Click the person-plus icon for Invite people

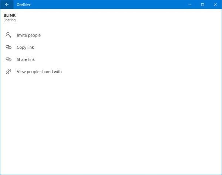click(9, 35)
